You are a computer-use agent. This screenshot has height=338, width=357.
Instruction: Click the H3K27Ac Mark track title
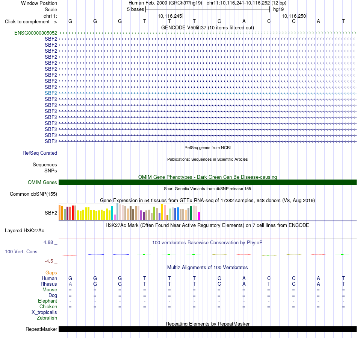[207, 225]
